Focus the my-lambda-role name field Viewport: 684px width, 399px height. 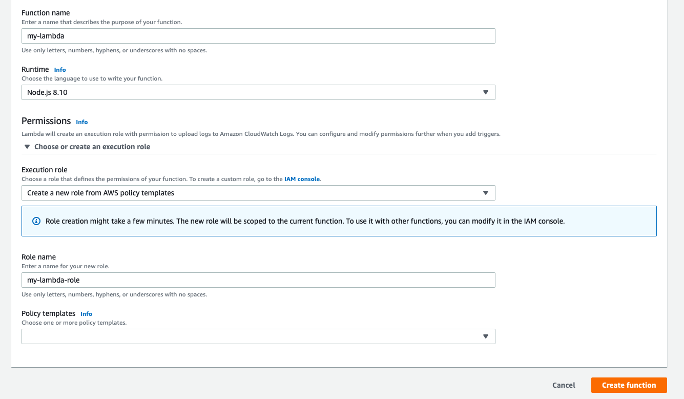(x=258, y=280)
